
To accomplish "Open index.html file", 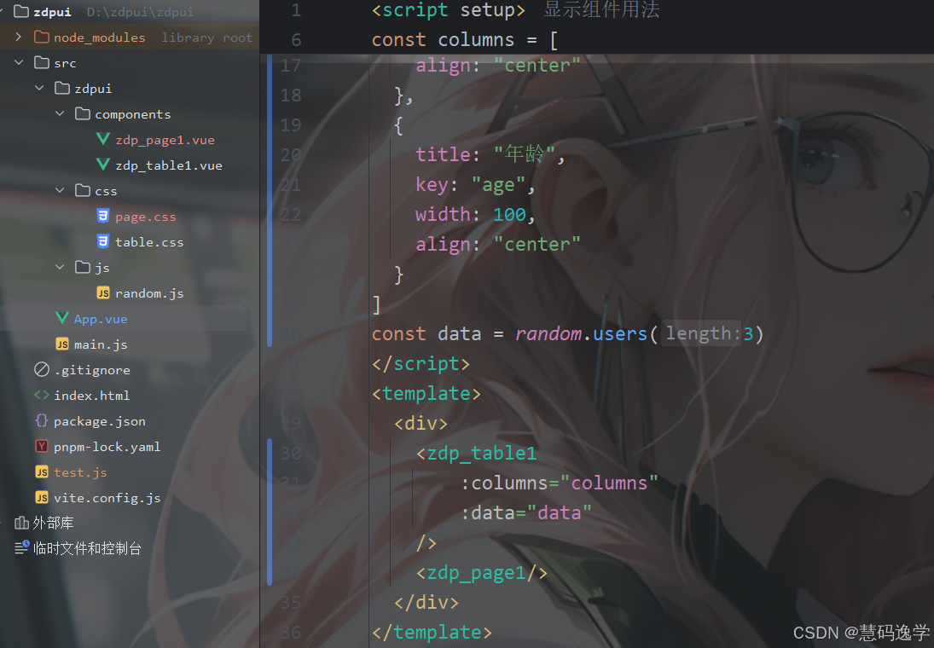I will coord(92,396).
